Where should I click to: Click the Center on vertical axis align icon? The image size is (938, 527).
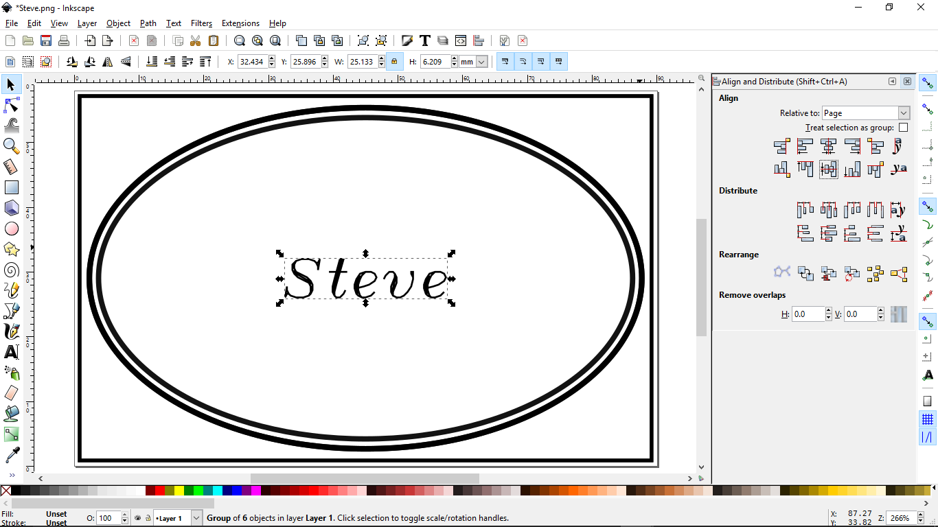[x=829, y=146]
